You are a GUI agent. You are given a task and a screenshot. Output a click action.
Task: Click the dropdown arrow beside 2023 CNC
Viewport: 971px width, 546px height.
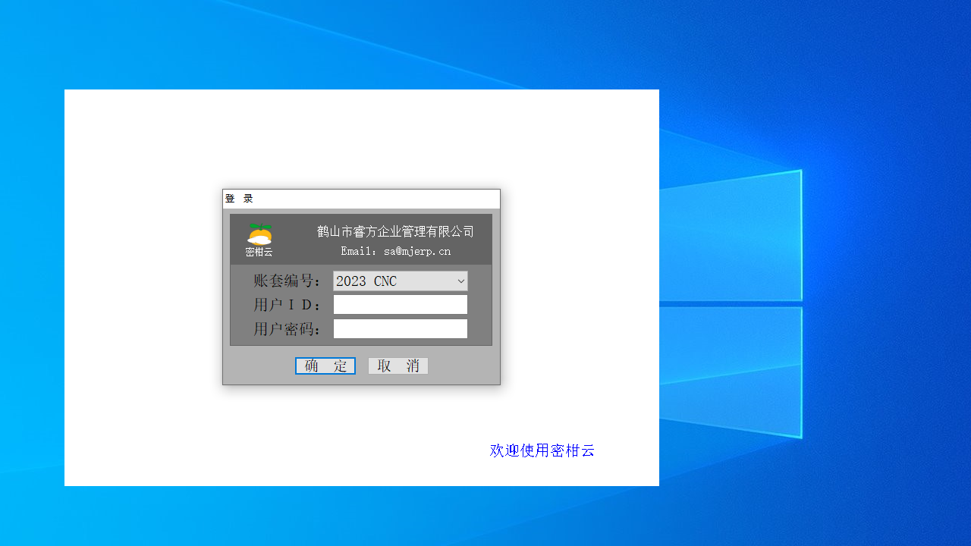pyautogui.click(x=460, y=281)
